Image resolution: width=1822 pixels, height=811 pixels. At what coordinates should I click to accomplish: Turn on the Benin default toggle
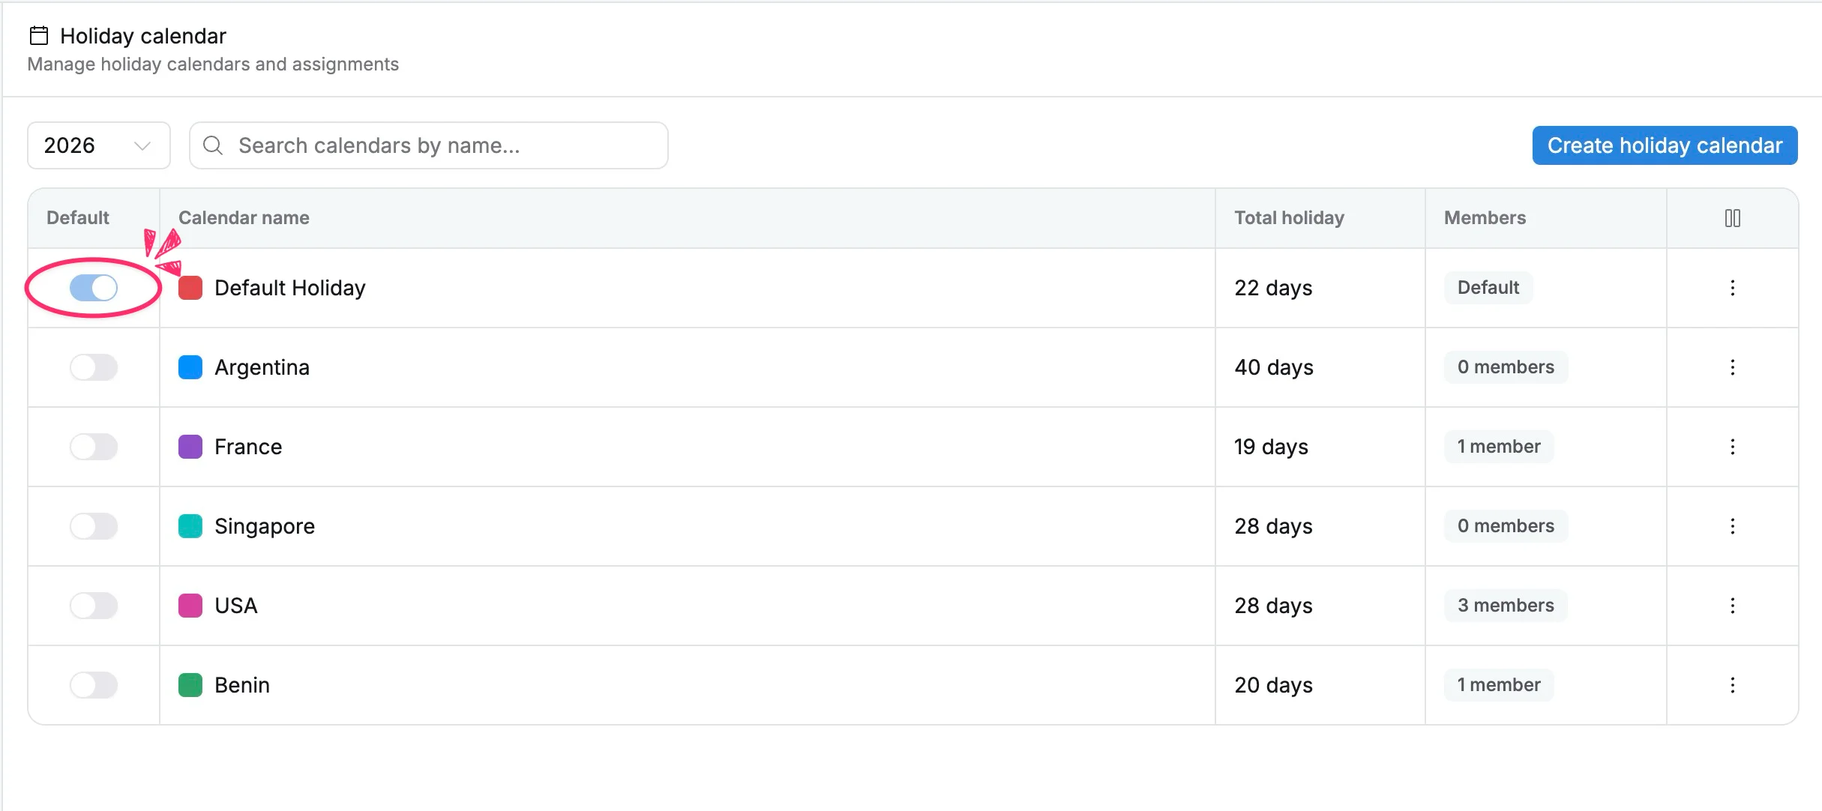(94, 685)
